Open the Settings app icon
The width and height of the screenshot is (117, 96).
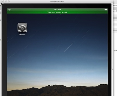click(22, 27)
